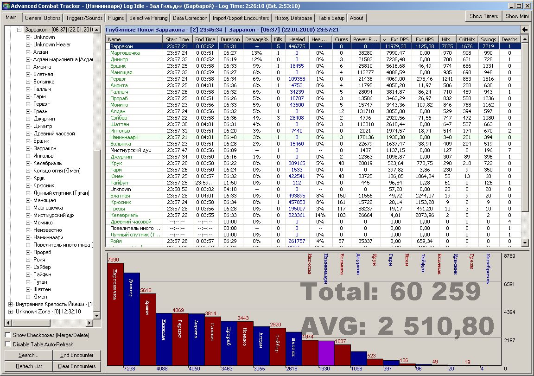Toggle Disable Table Auto-Refresh checkbox
Image resolution: width=534 pixels, height=376 pixels.
pos(7,344)
